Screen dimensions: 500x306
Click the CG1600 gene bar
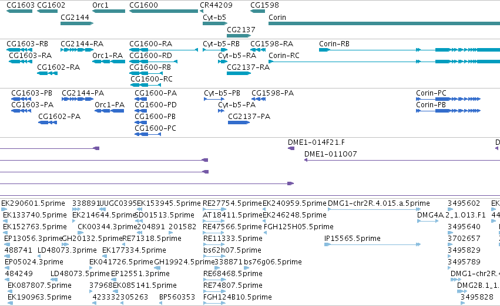click(x=163, y=11)
